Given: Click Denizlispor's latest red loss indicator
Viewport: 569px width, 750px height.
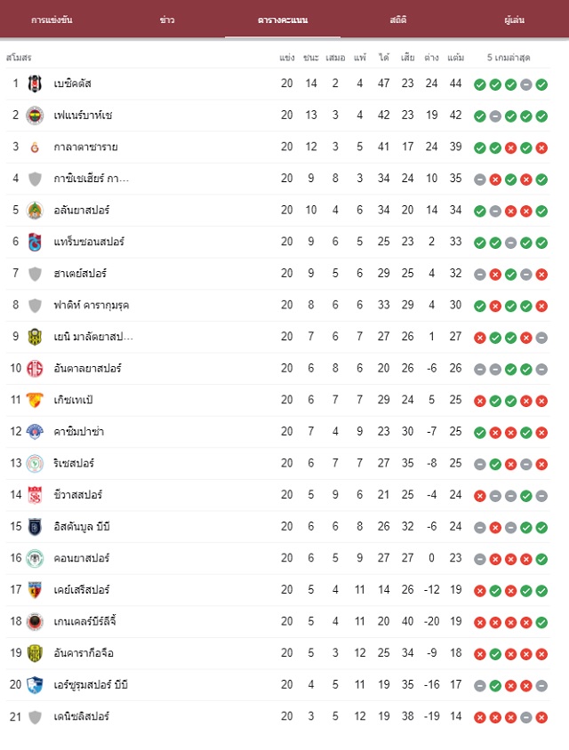Looking at the screenshot, I should pyautogui.click(x=541, y=717).
